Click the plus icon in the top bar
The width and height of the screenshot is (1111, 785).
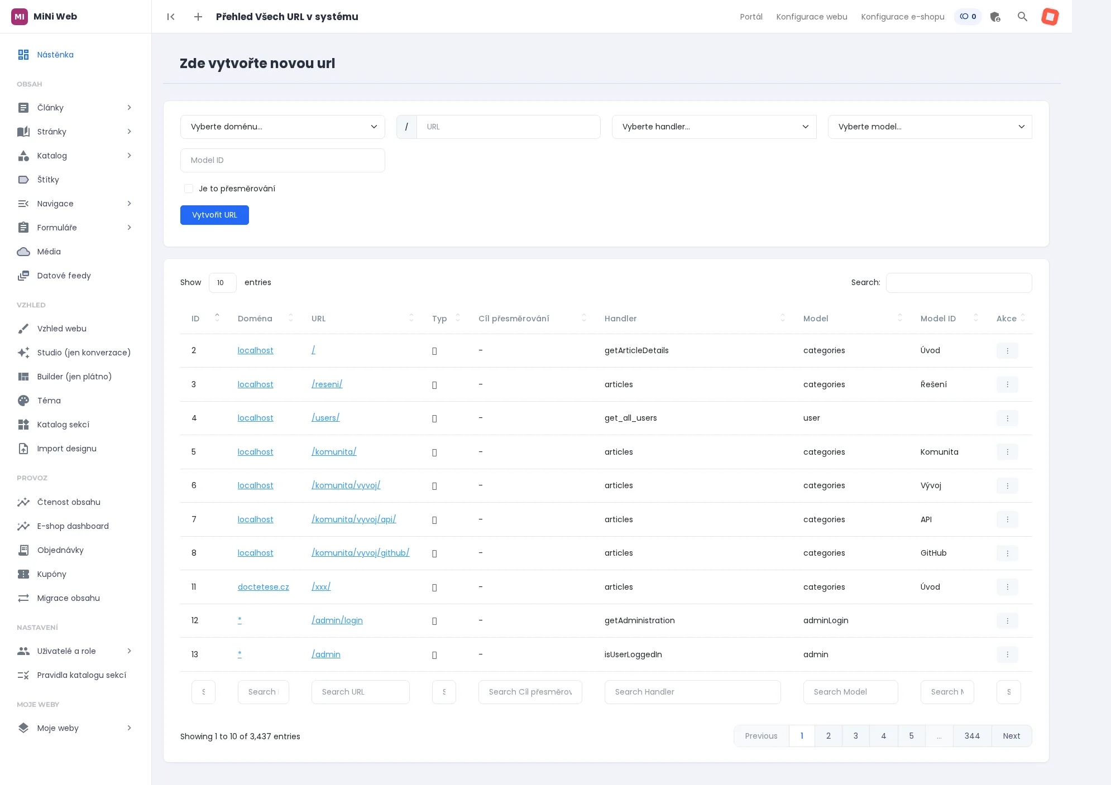[x=198, y=17]
